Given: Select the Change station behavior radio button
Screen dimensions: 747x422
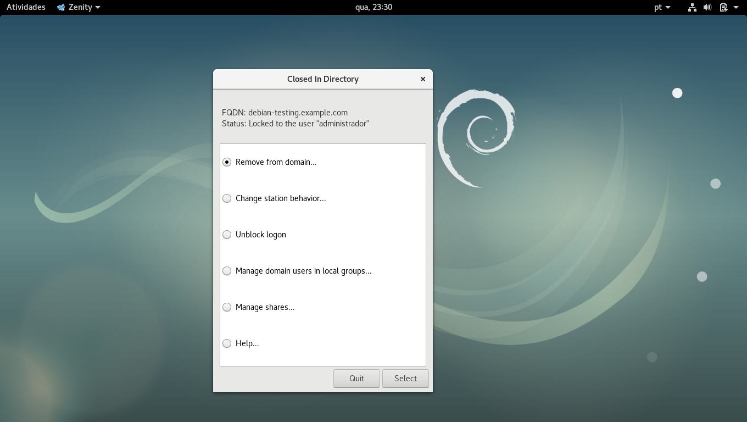Looking at the screenshot, I should (x=227, y=198).
